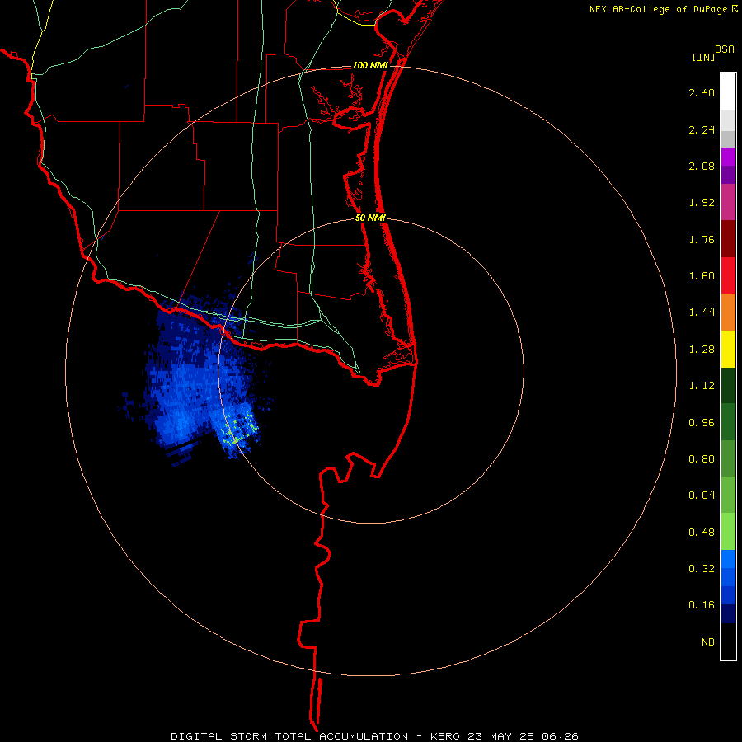Viewport: 742px width, 742px height.
Task: Click the 0.64 legend value
Action: click(x=702, y=495)
